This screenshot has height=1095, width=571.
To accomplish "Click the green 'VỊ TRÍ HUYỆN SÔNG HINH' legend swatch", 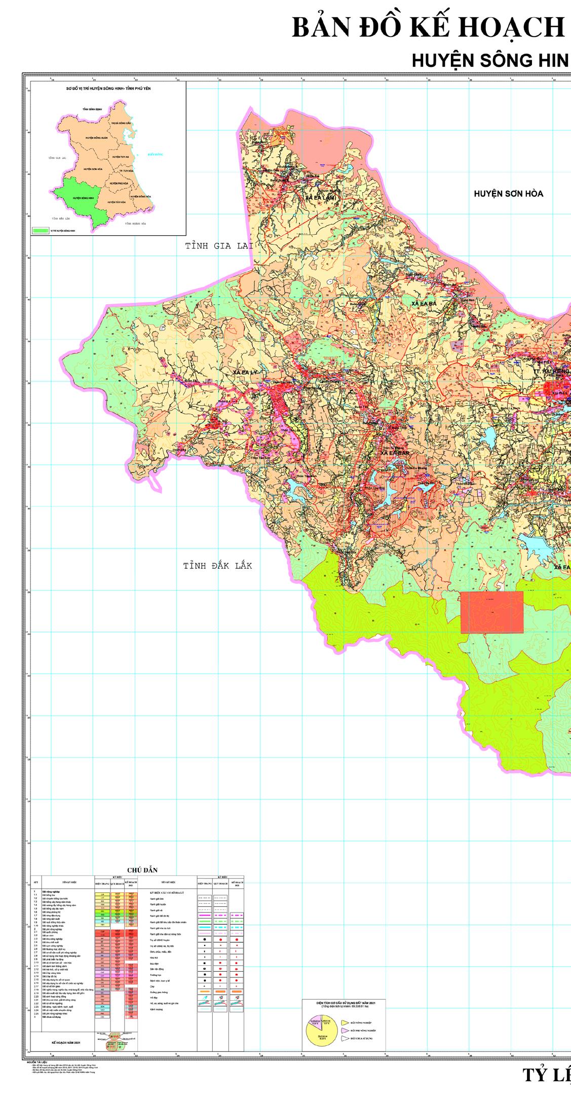I will 40,230.
